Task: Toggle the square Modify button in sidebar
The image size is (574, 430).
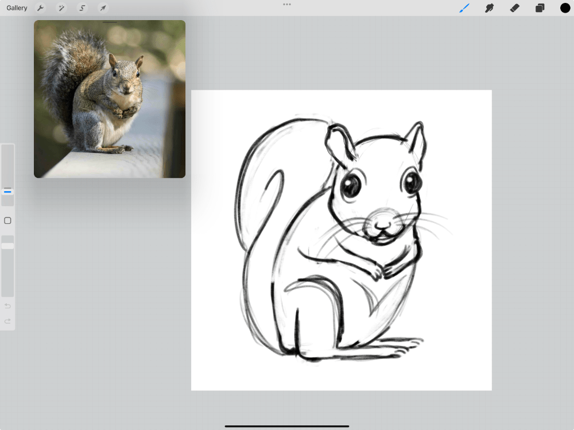Action: point(7,220)
